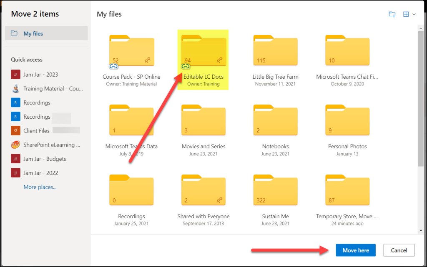Open SharePoint eLearning quick access site

pos(52,145)
